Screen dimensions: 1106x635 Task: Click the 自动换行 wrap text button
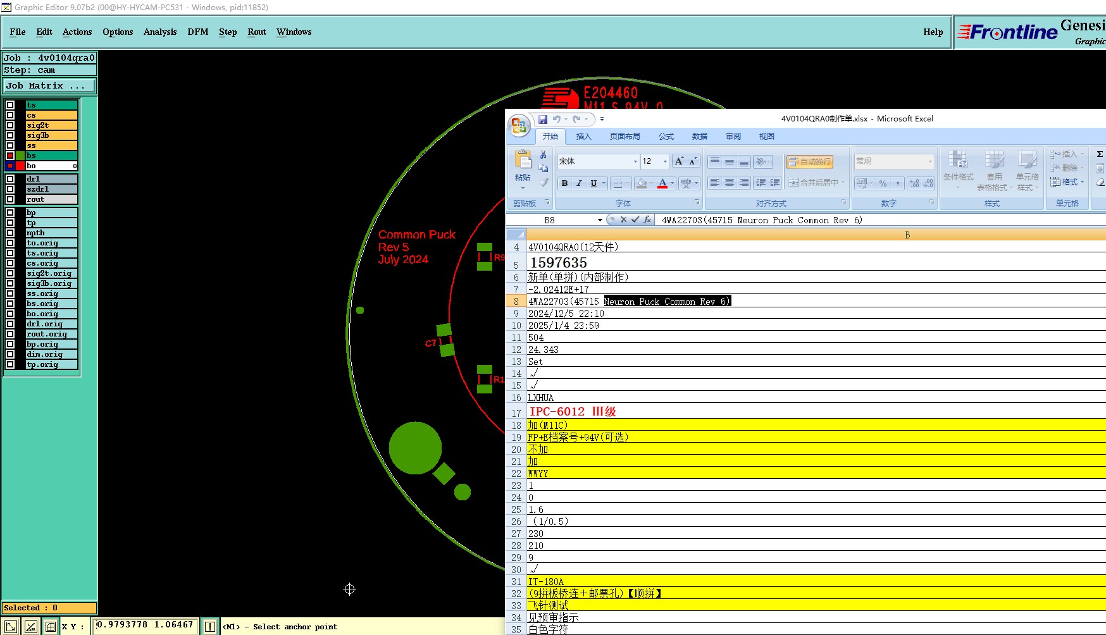point(810,162)
